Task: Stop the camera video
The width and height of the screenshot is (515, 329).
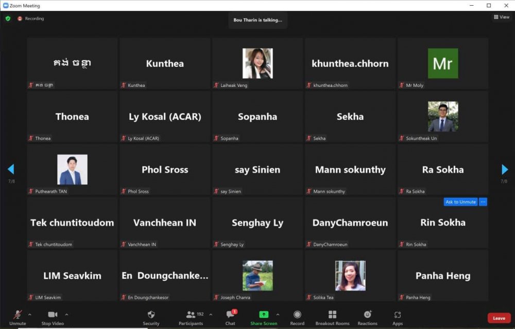Action: [x=53, y=315]
